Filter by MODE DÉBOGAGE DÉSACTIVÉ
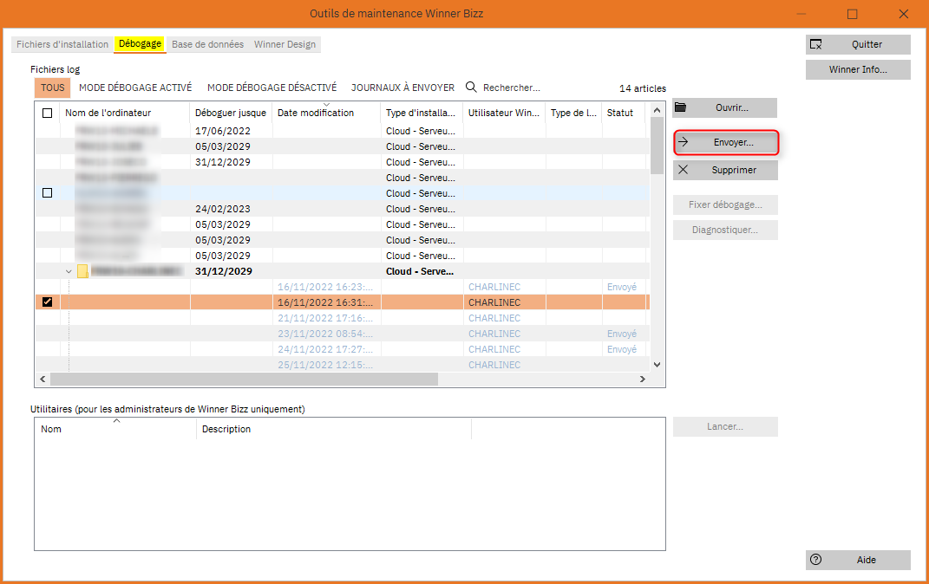929x584 pixels. tap(272, 88)
